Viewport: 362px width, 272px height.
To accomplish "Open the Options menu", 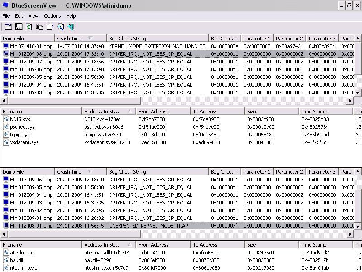I will click(x=52, y=16).
